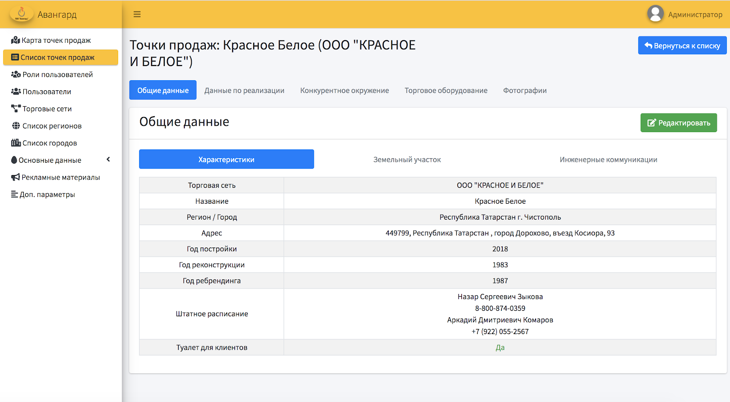Open the Пользователи section
Screen dimensions: 730x402
point(61,92)
